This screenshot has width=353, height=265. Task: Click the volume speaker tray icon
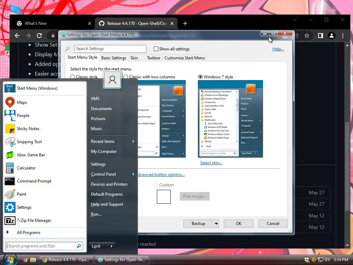coord(327,259)
